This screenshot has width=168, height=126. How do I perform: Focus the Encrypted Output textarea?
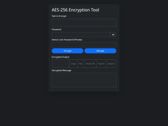pos(60,64)
